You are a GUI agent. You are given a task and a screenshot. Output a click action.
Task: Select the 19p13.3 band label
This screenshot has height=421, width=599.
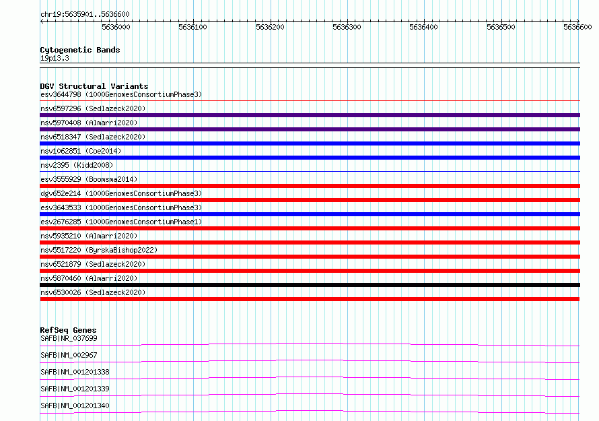pos(55,58)
